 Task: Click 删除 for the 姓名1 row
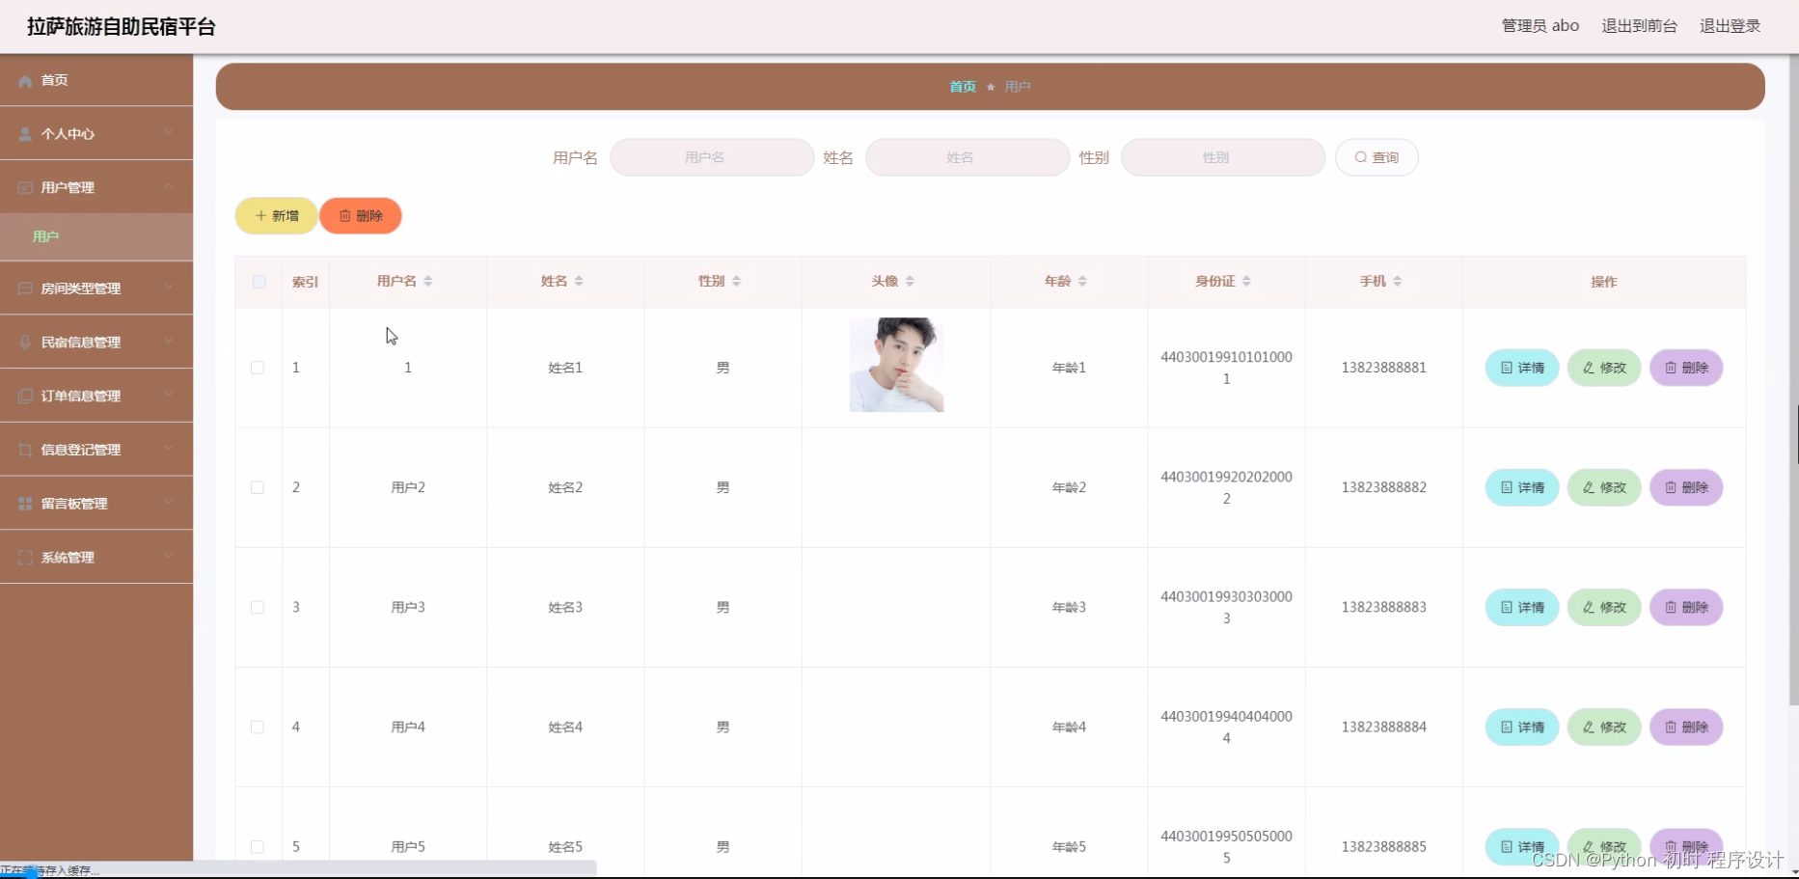tap(1686, 368)
